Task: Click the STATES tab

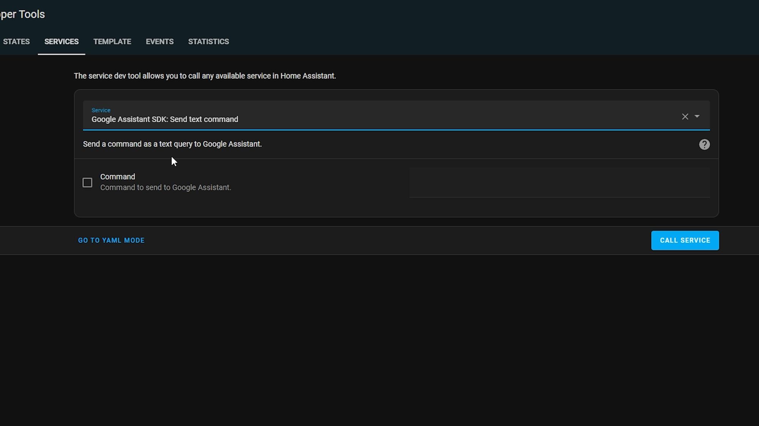Action: point(16,42)
